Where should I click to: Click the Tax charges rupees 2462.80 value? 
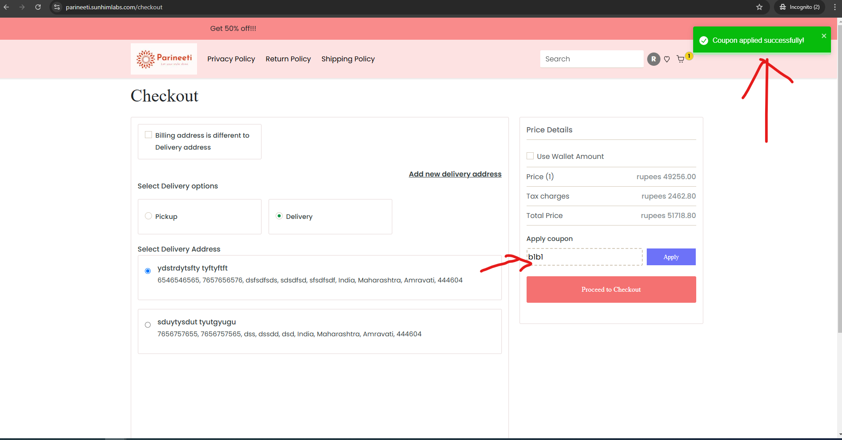tap(668, 196)
